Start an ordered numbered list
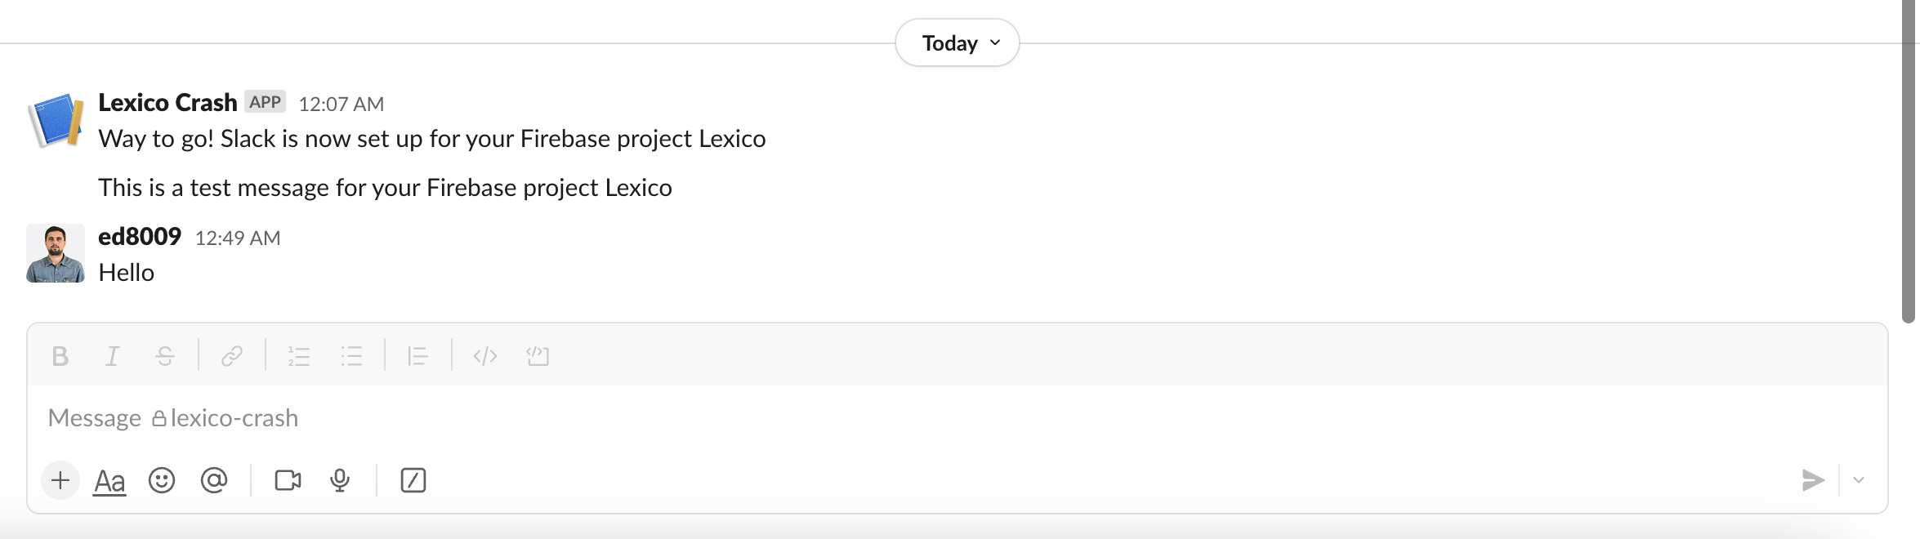Screen dimensions: 1920x539 point(299,356)
